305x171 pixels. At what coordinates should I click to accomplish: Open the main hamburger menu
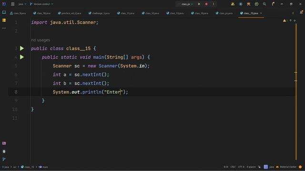click(13, 4)
